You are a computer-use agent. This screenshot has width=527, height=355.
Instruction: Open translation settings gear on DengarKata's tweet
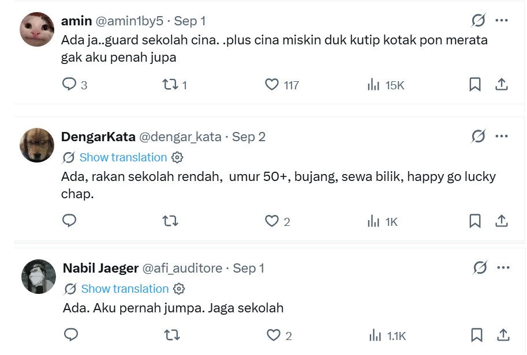[177, 157]
